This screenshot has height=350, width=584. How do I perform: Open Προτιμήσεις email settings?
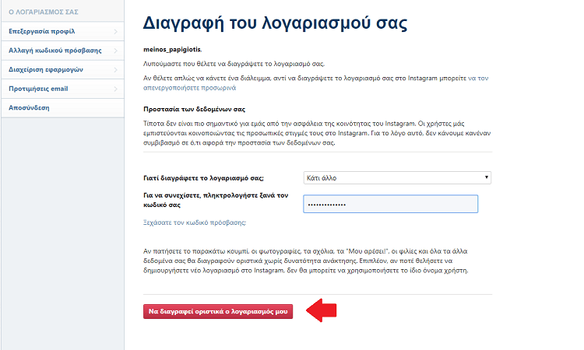coord(62,89)
